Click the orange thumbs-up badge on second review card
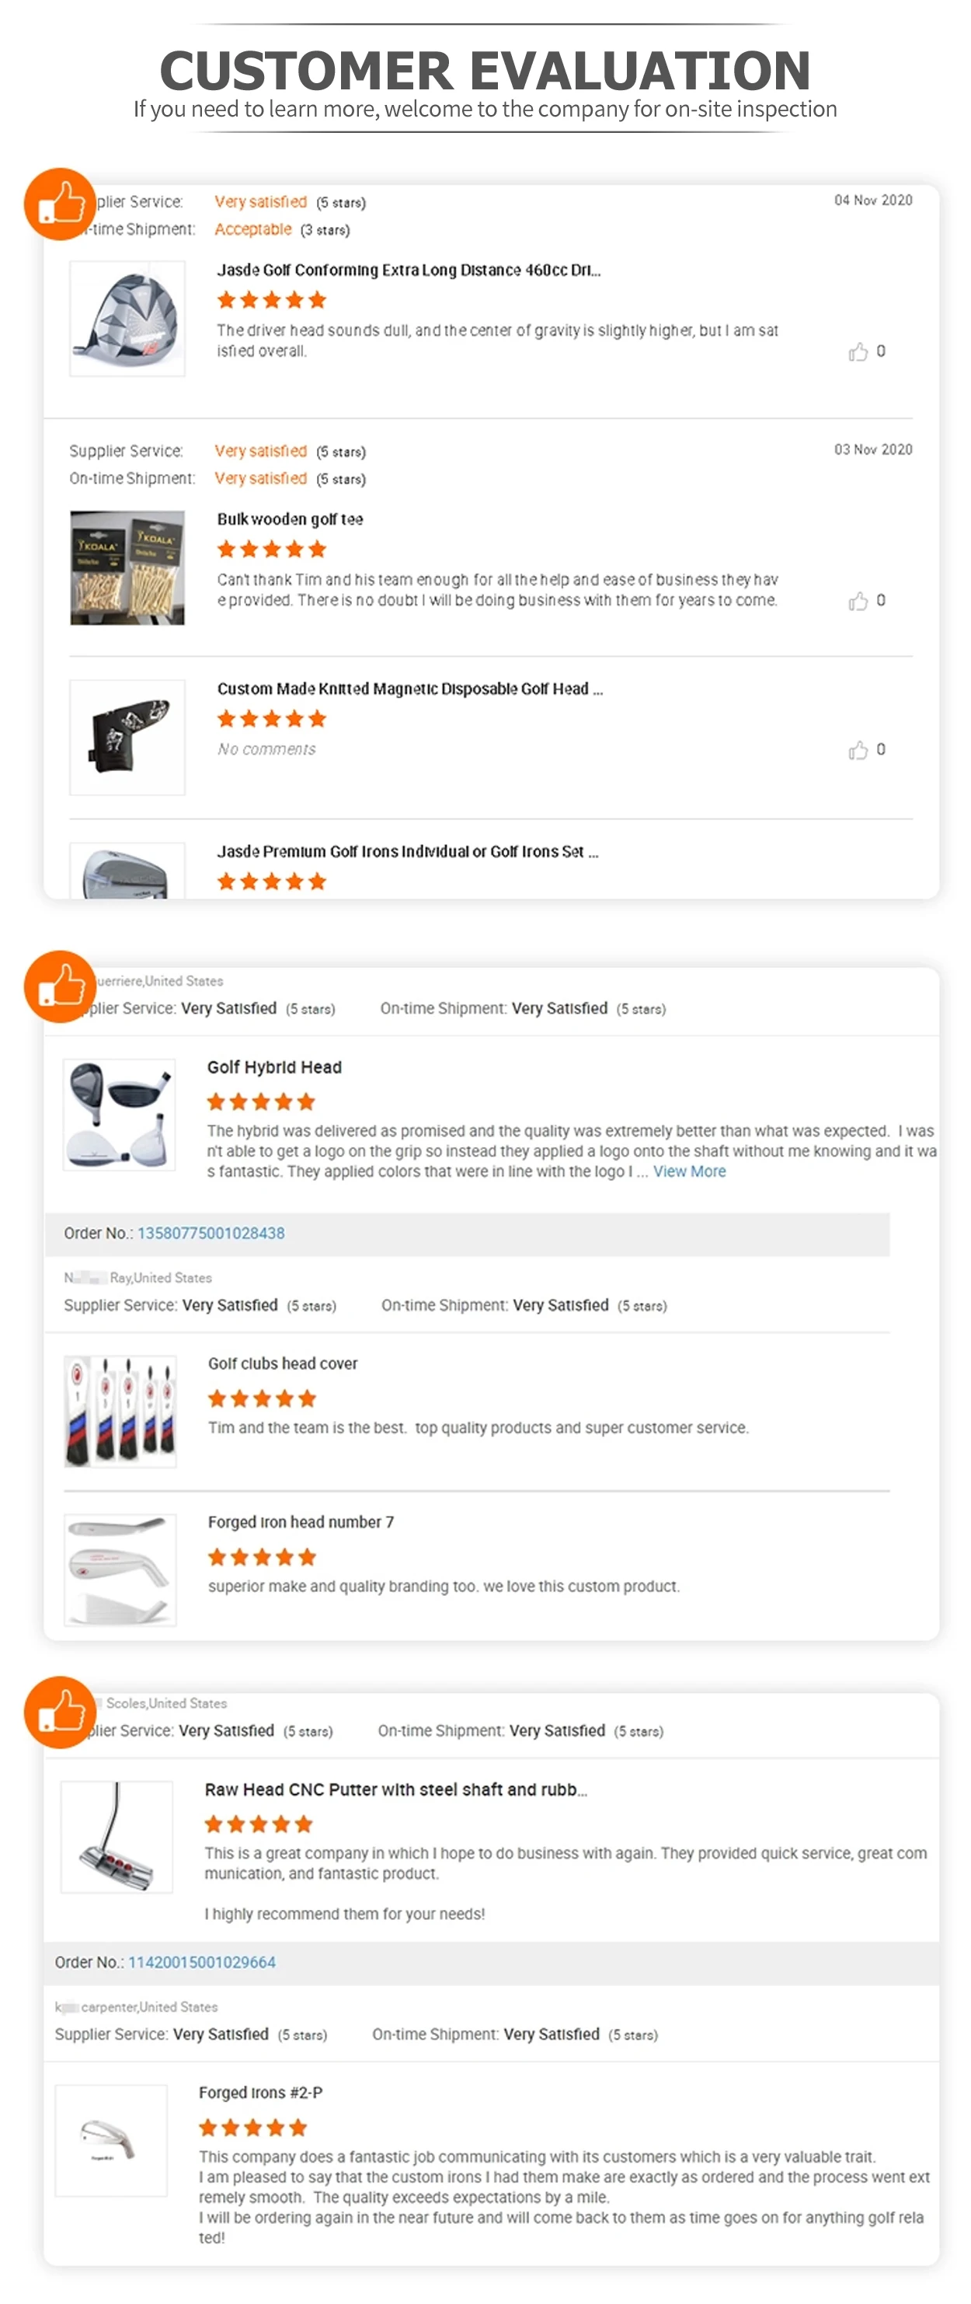 click(60, 986)
